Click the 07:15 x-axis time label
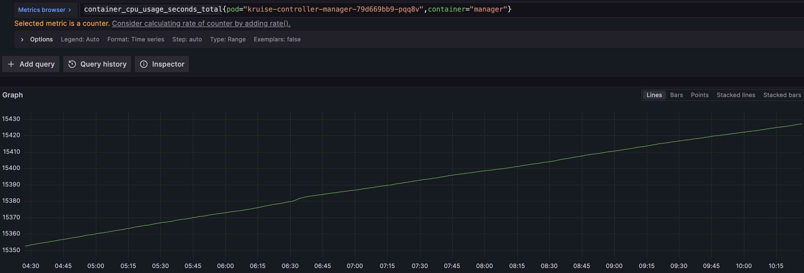 (387, 266)
